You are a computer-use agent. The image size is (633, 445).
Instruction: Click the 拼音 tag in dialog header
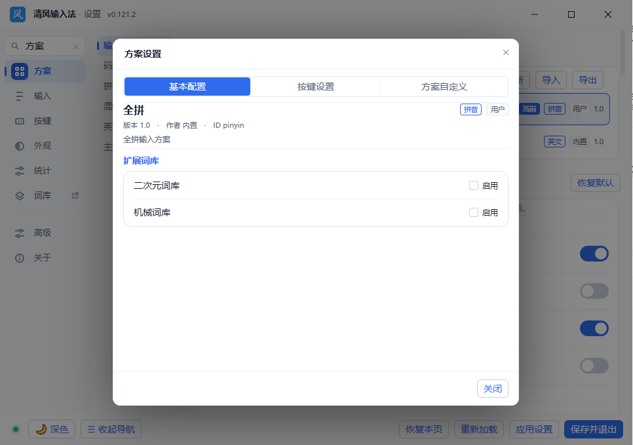click(x=470, y=109)
